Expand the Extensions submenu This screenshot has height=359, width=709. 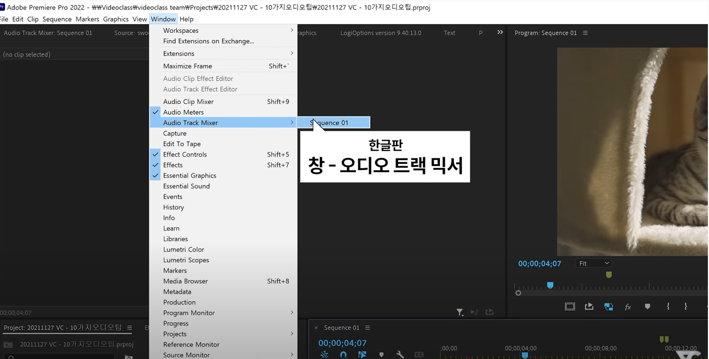[x=224, y=53]
